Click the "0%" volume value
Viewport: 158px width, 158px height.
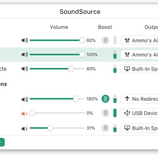(x=90, y=113)
